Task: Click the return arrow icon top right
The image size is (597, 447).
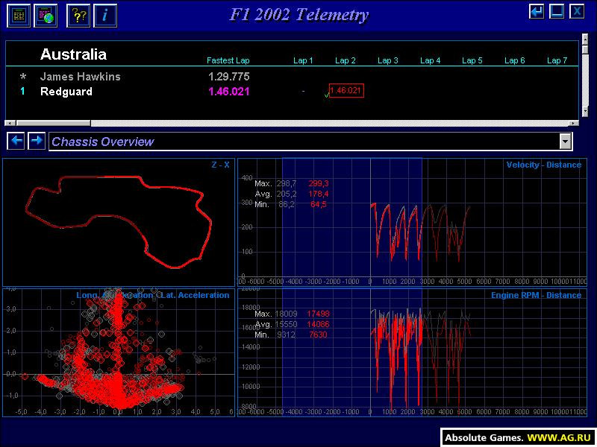Action: point(537,11)
